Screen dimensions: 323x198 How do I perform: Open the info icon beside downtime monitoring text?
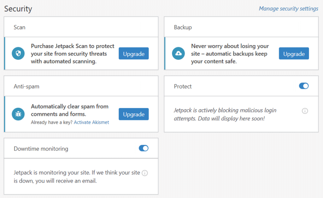click(145, 173)
